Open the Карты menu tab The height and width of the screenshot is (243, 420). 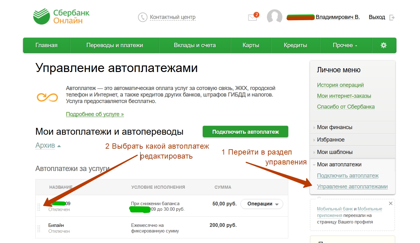coord(250,45)
